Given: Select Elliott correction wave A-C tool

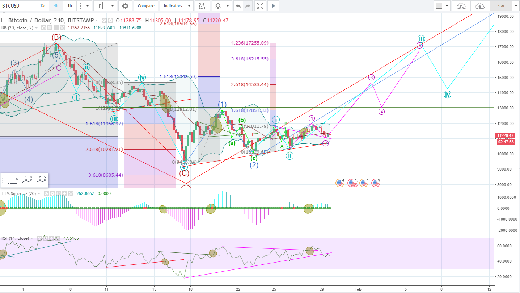Looking at the screenshot, I should tap(41, 180).
